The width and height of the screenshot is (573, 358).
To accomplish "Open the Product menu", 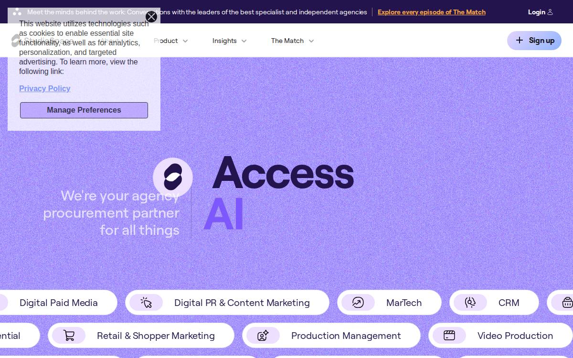I will coord(171,41).
